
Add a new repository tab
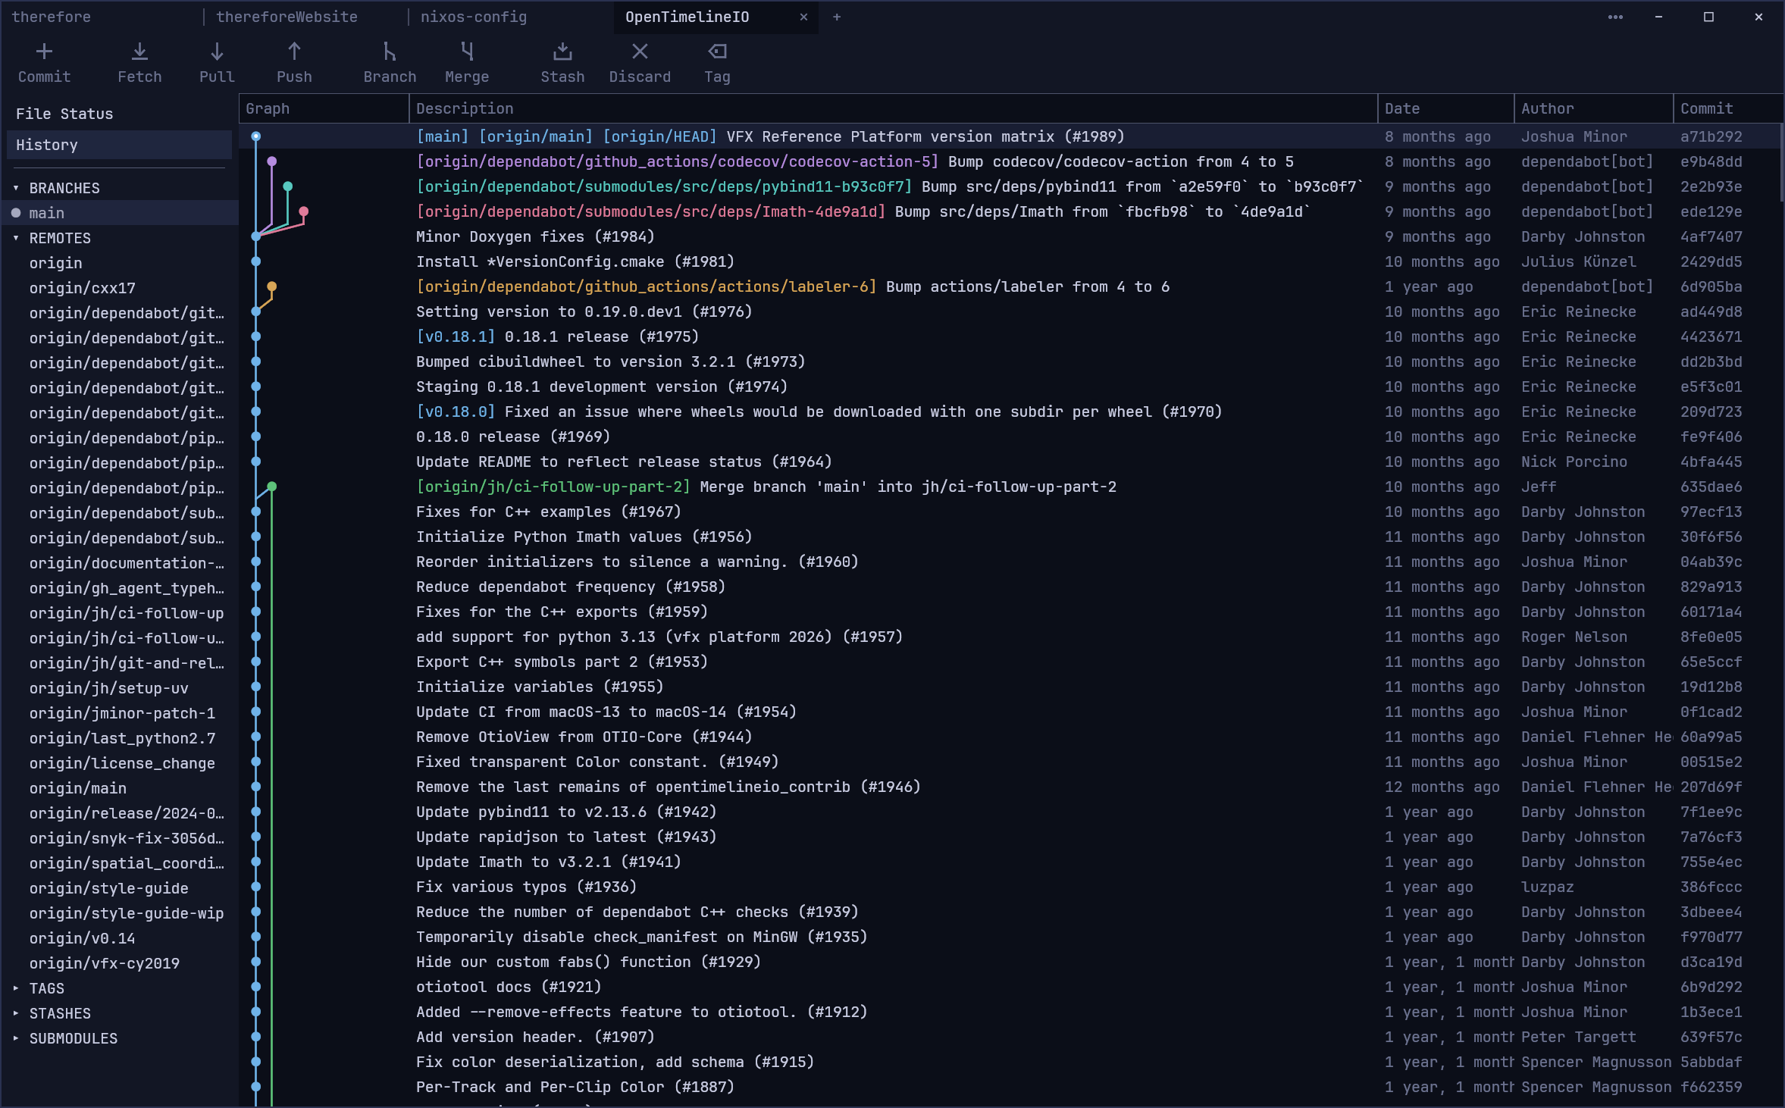837,17
